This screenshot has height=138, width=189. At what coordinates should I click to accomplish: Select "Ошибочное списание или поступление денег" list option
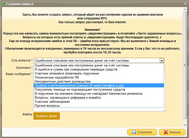pyautogui.click(x=99, y=65)
